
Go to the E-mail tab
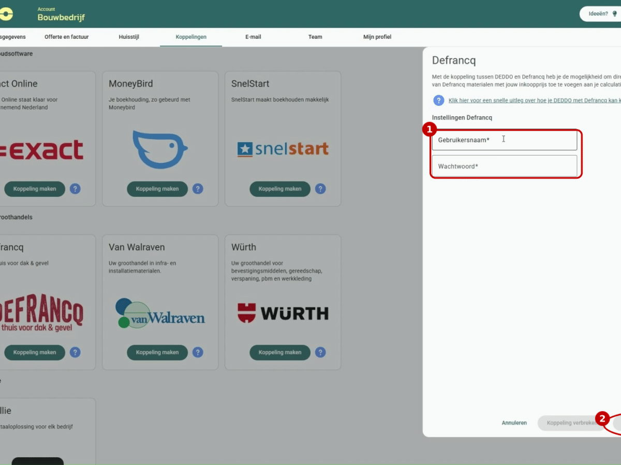coord(253,37)
